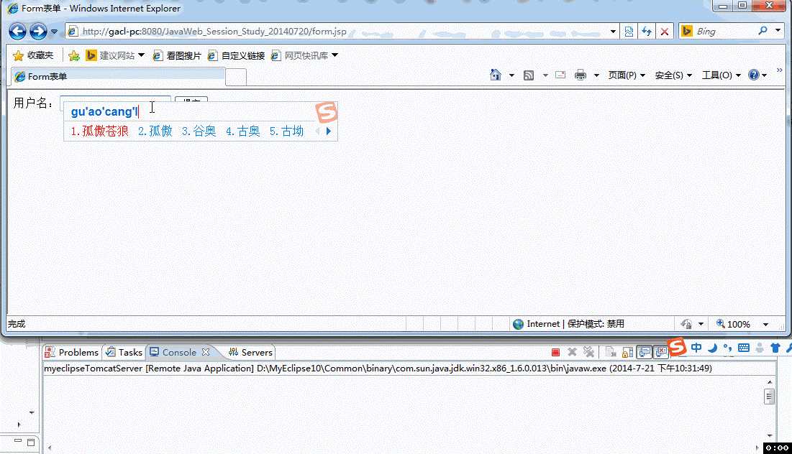Open the 安全(S) menu

pos(673,75)
